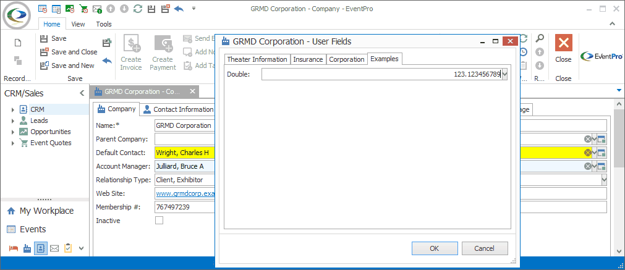Collapse the ribbon with the top-right chevron

point(613,24)
